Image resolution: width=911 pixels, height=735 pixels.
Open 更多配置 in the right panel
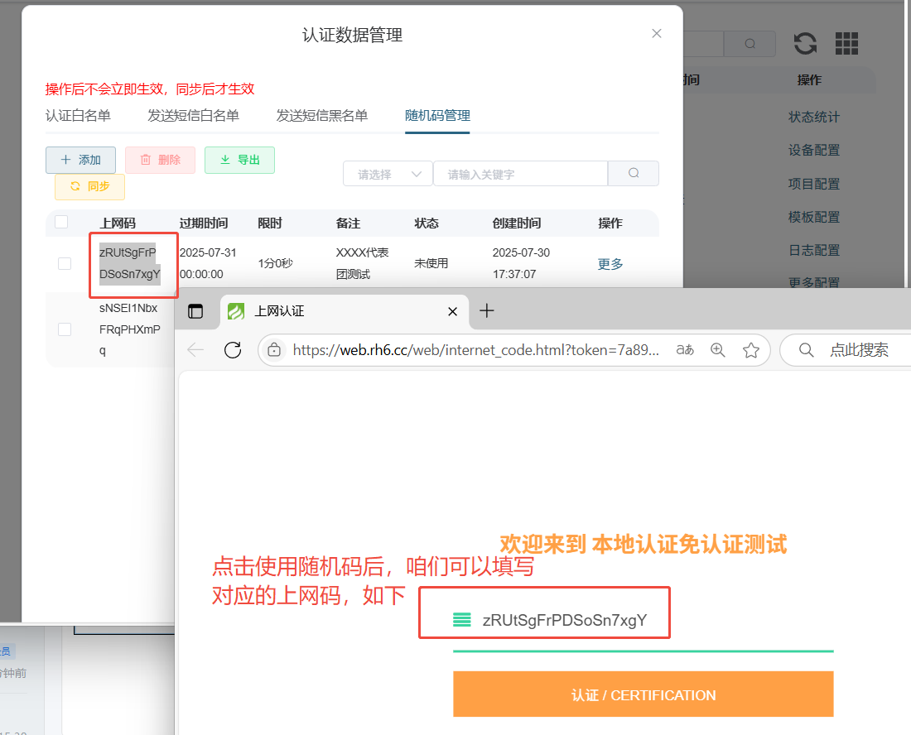click(813, 282)
